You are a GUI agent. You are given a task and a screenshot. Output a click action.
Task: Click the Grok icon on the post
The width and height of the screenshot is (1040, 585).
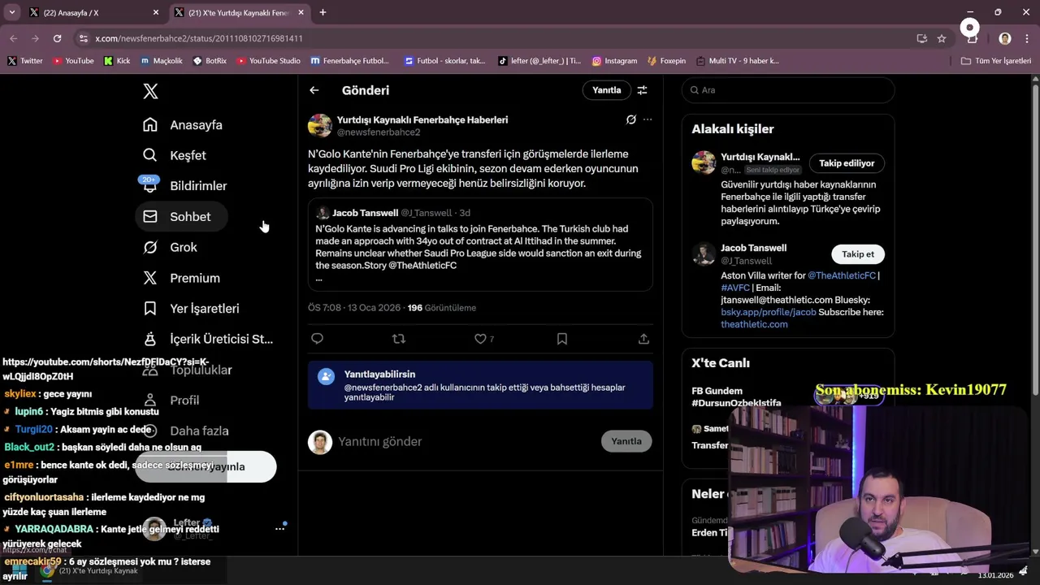pyautogui.click(x=630, y=119)
